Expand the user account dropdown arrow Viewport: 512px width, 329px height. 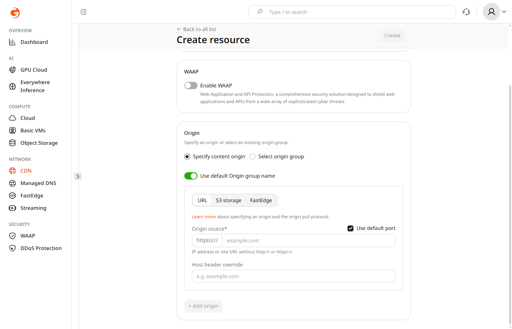pos(504,12)
